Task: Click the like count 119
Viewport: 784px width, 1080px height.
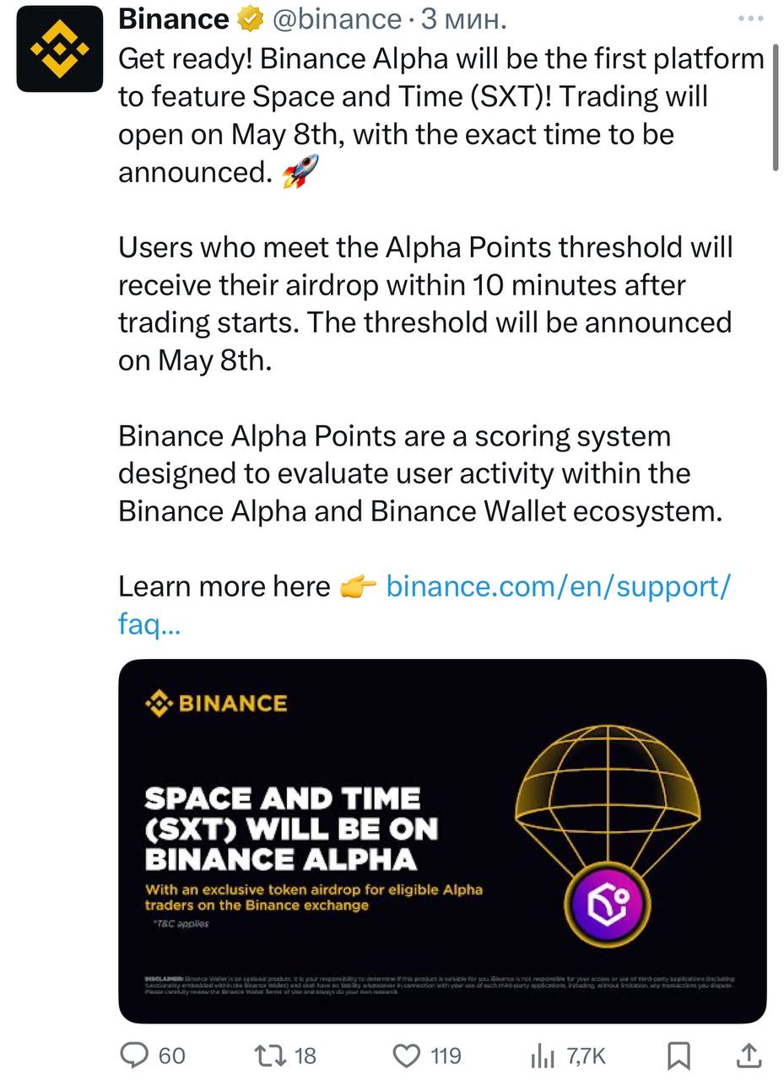Action: point(446,1056)
